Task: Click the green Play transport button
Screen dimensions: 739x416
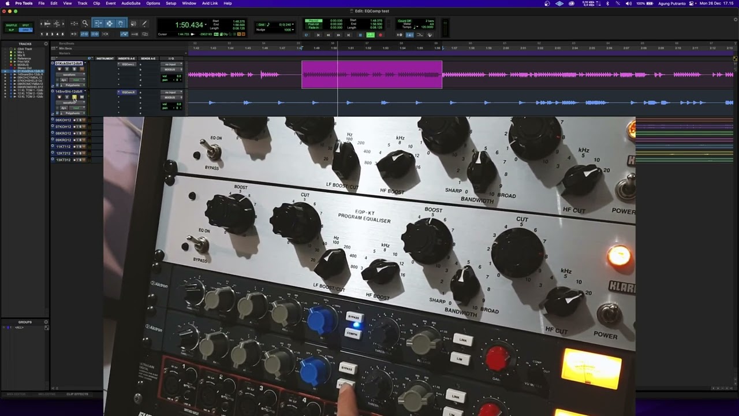Action: 371,35
